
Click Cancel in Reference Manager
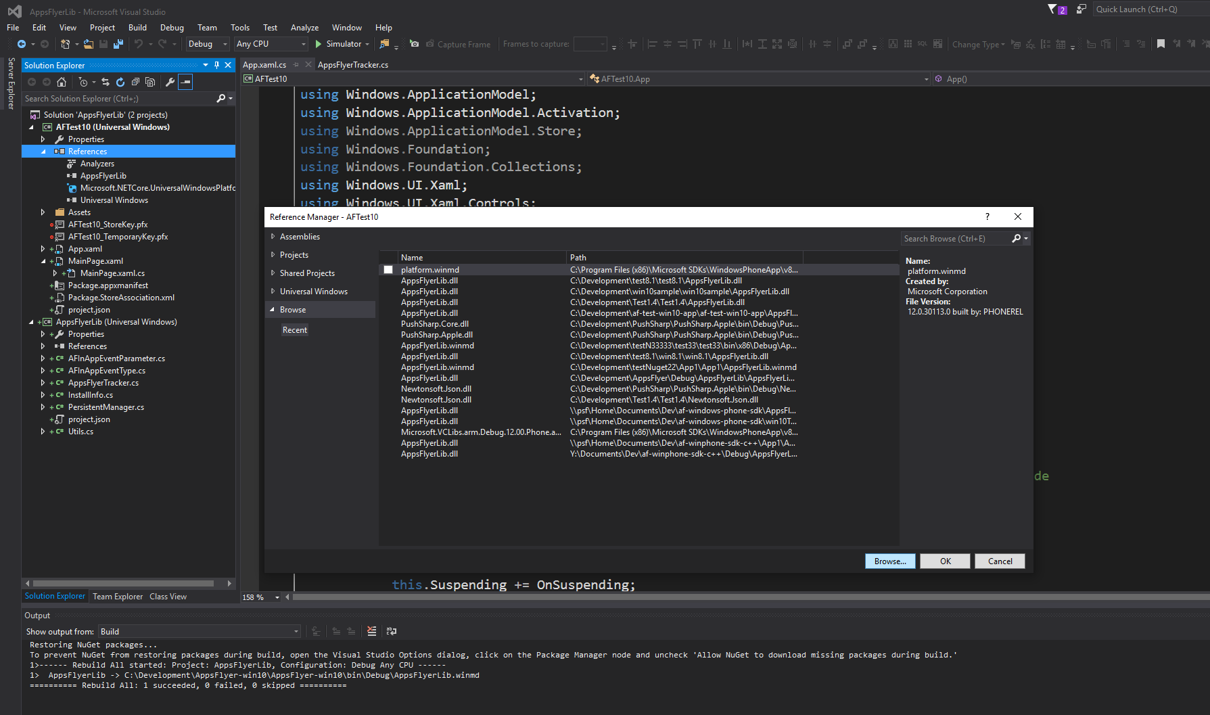point(1000,561)
